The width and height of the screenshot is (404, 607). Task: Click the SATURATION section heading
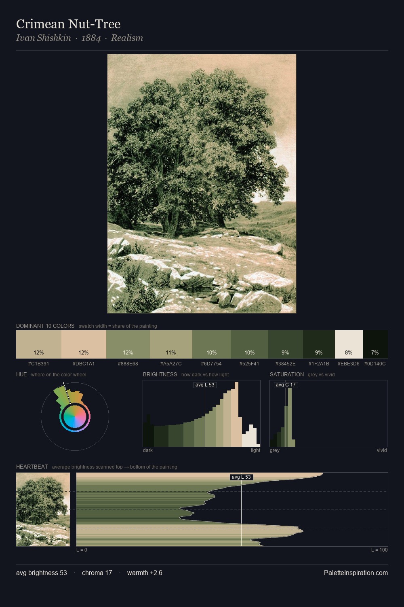[x=287, y=374]
